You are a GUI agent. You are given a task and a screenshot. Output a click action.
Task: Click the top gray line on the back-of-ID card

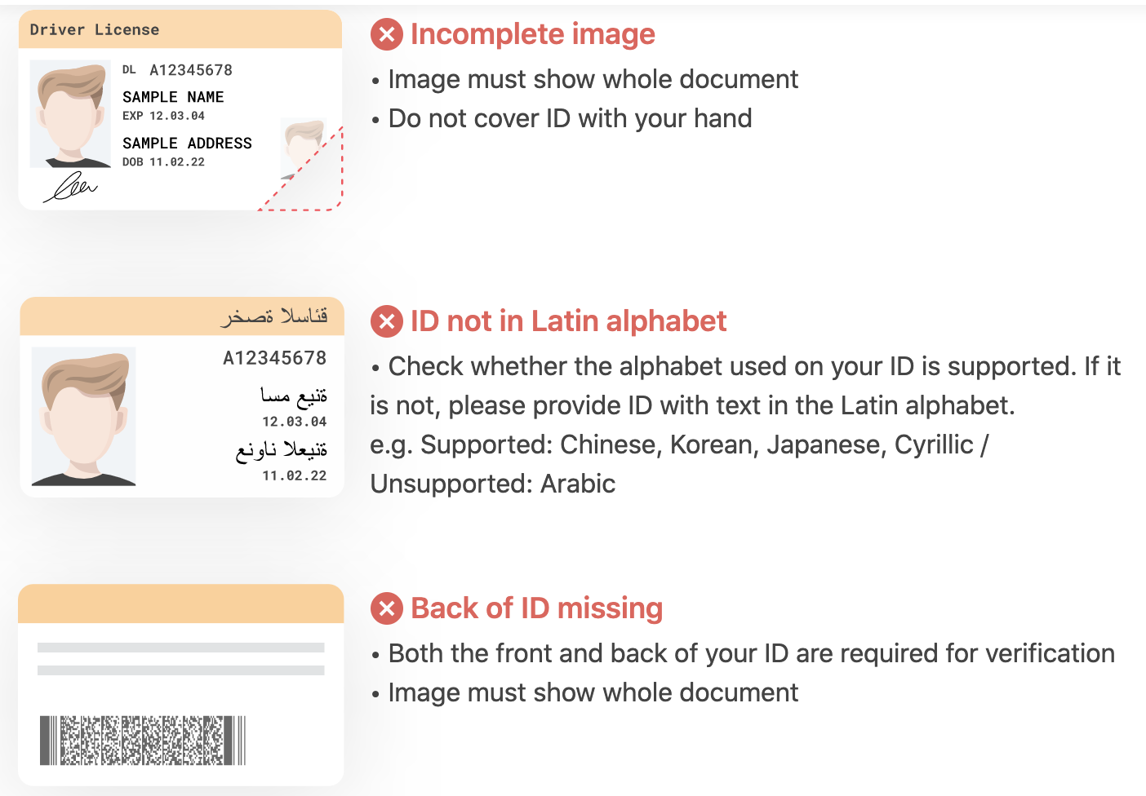tap(181, 648)
